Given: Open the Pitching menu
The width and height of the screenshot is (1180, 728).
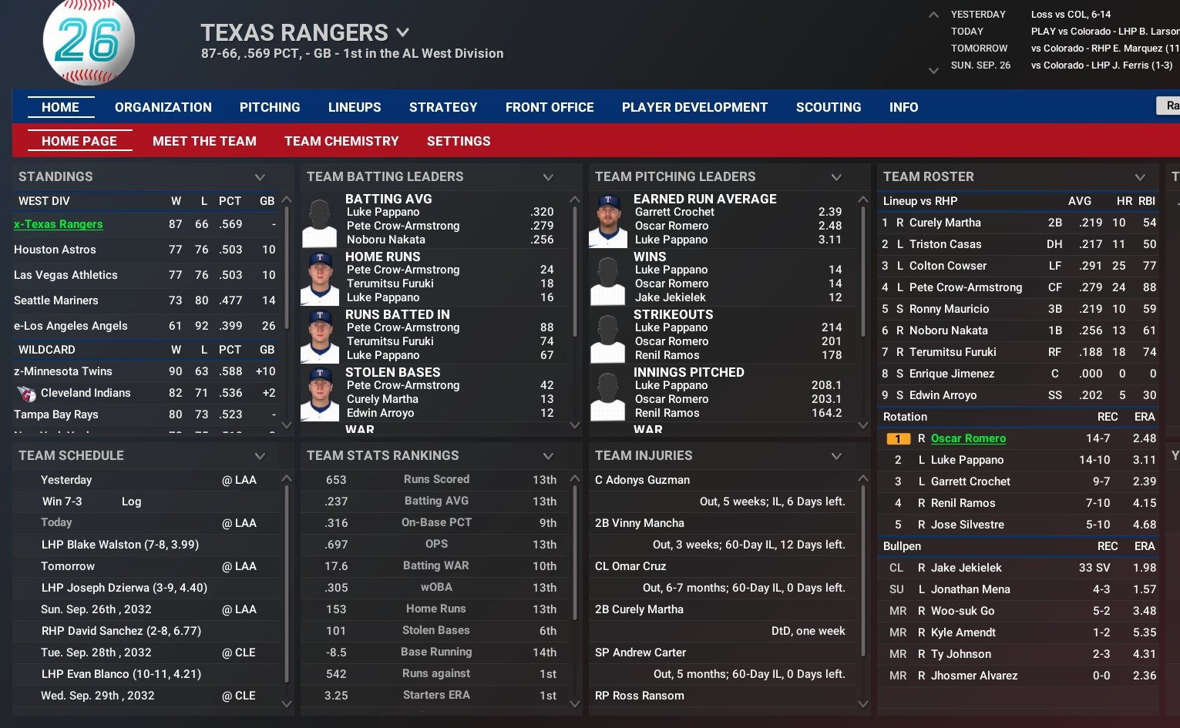Looking at the screenshot, I should (270, 107).
